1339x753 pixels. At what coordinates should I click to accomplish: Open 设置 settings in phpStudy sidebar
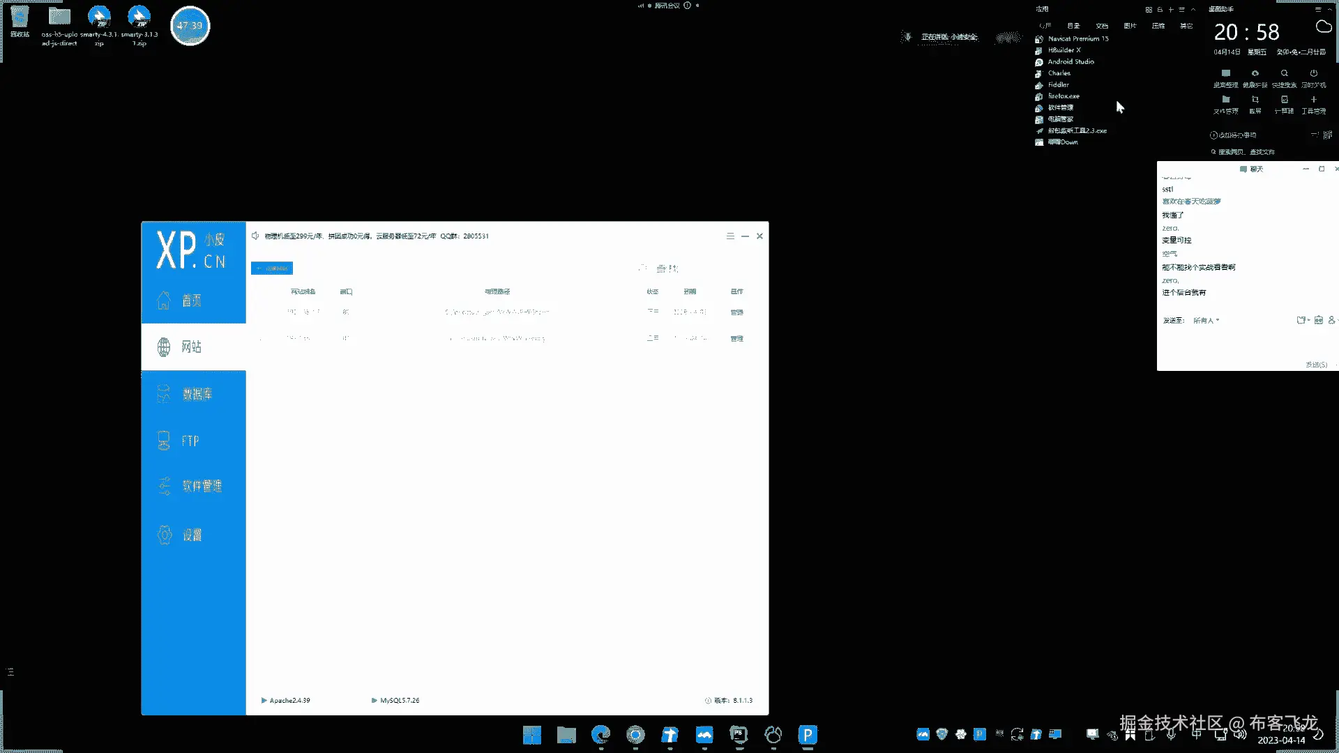pyautogui.click(x=192, y=535)
